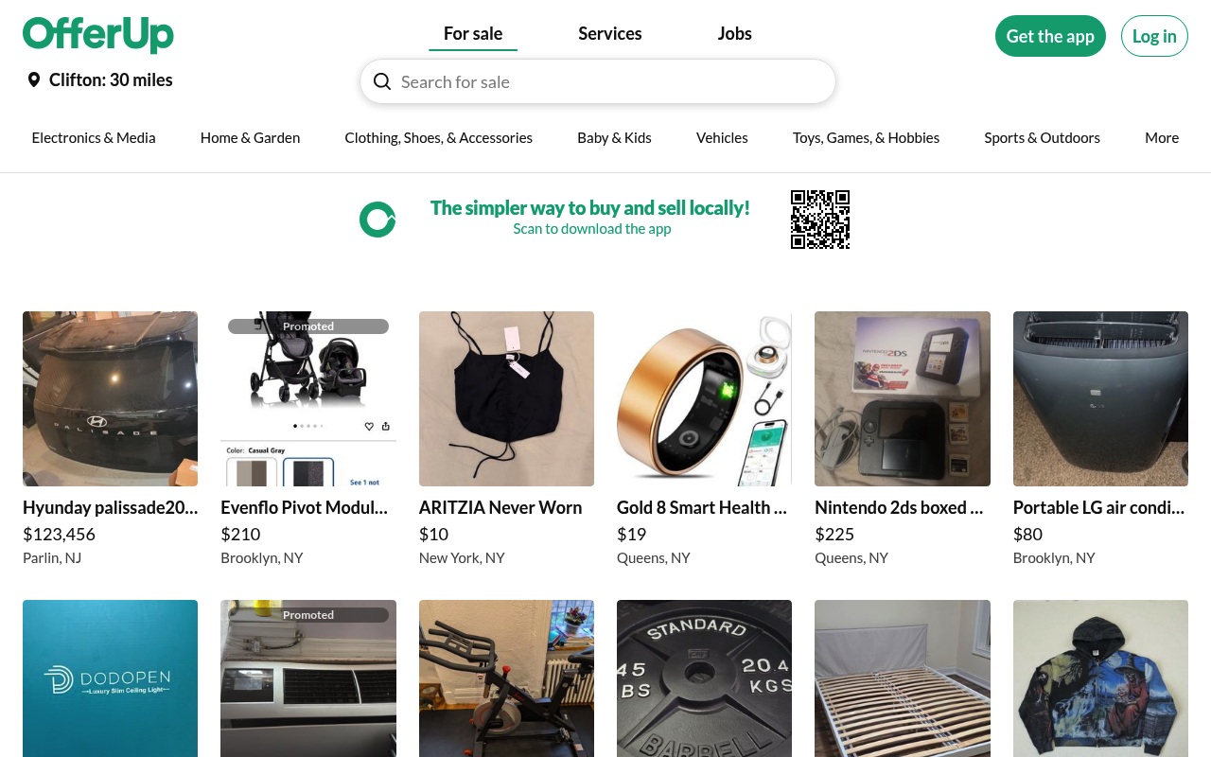Open Home & Garden category

click(251, 138)
